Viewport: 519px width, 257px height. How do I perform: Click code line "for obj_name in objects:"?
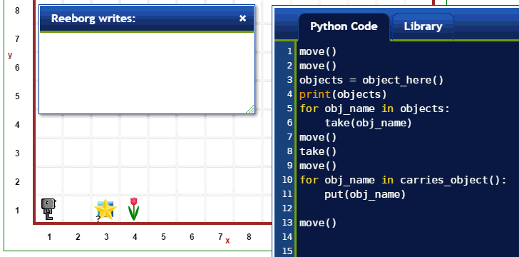click(375, 109)
